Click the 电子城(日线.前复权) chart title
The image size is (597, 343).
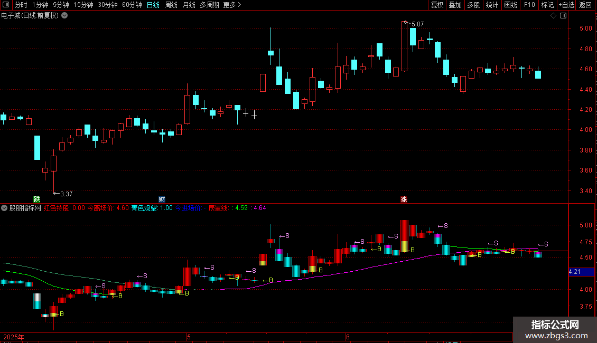coord(30,16)
